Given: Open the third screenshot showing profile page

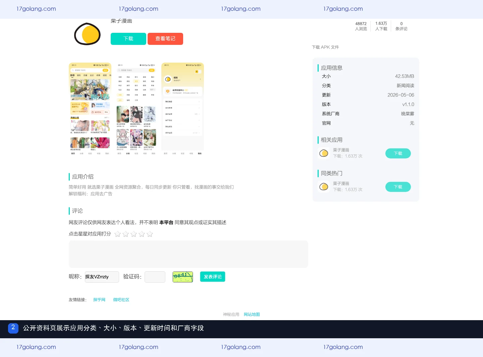Looking at the screenshot, I should coord(182,109).
